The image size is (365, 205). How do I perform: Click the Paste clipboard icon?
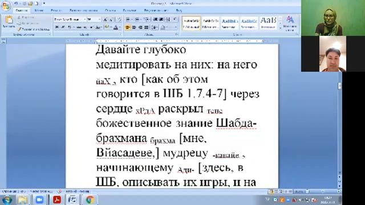(x=9, y=20)
